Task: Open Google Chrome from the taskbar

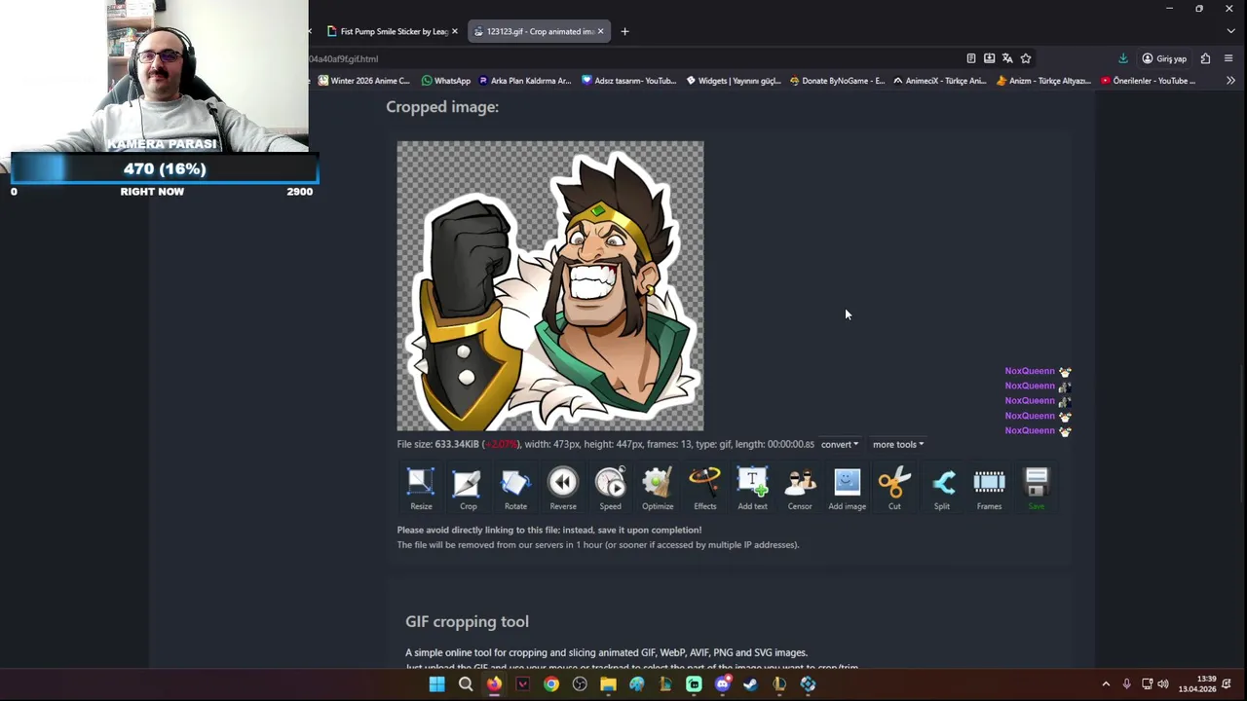Action: click(551, 684)
